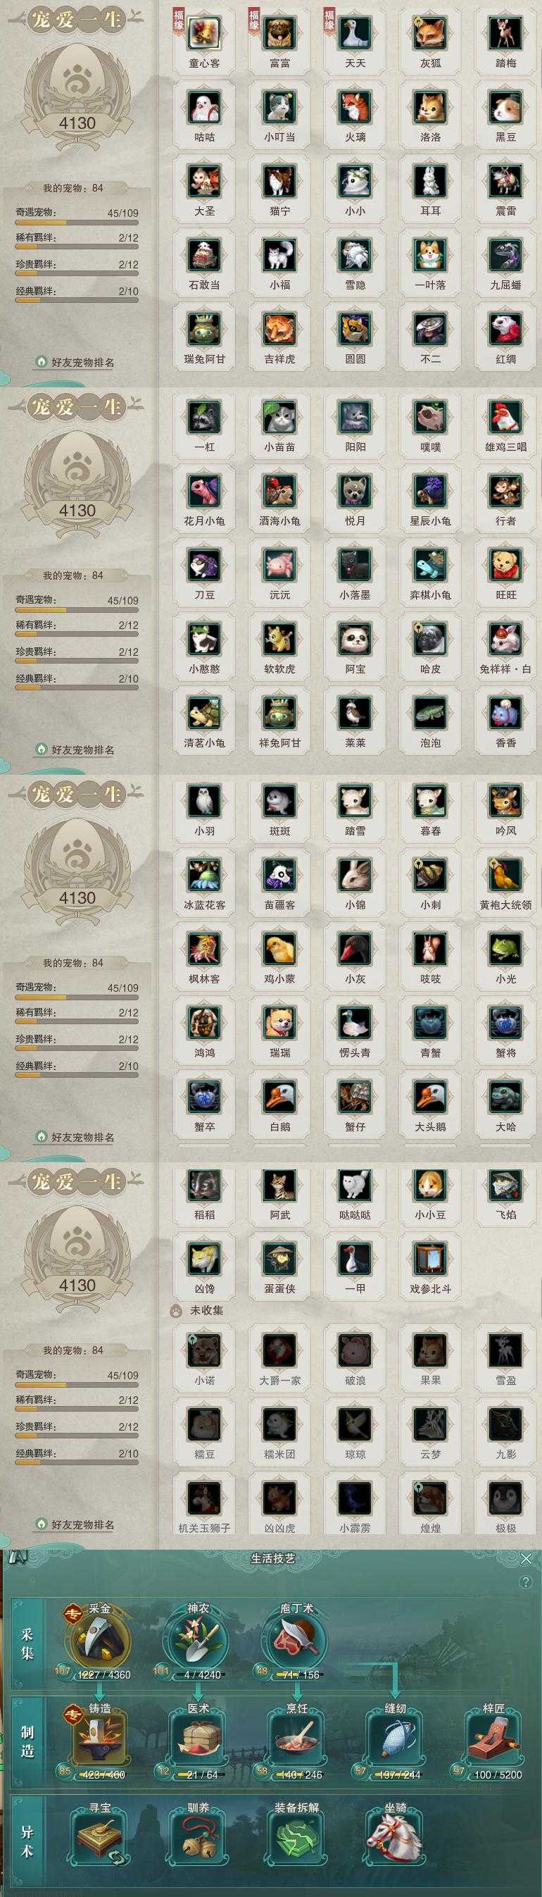Click the 寻宝 treasure hunting icon
The height and width of the screenshot is (1897, 542).
(99, 1837)
